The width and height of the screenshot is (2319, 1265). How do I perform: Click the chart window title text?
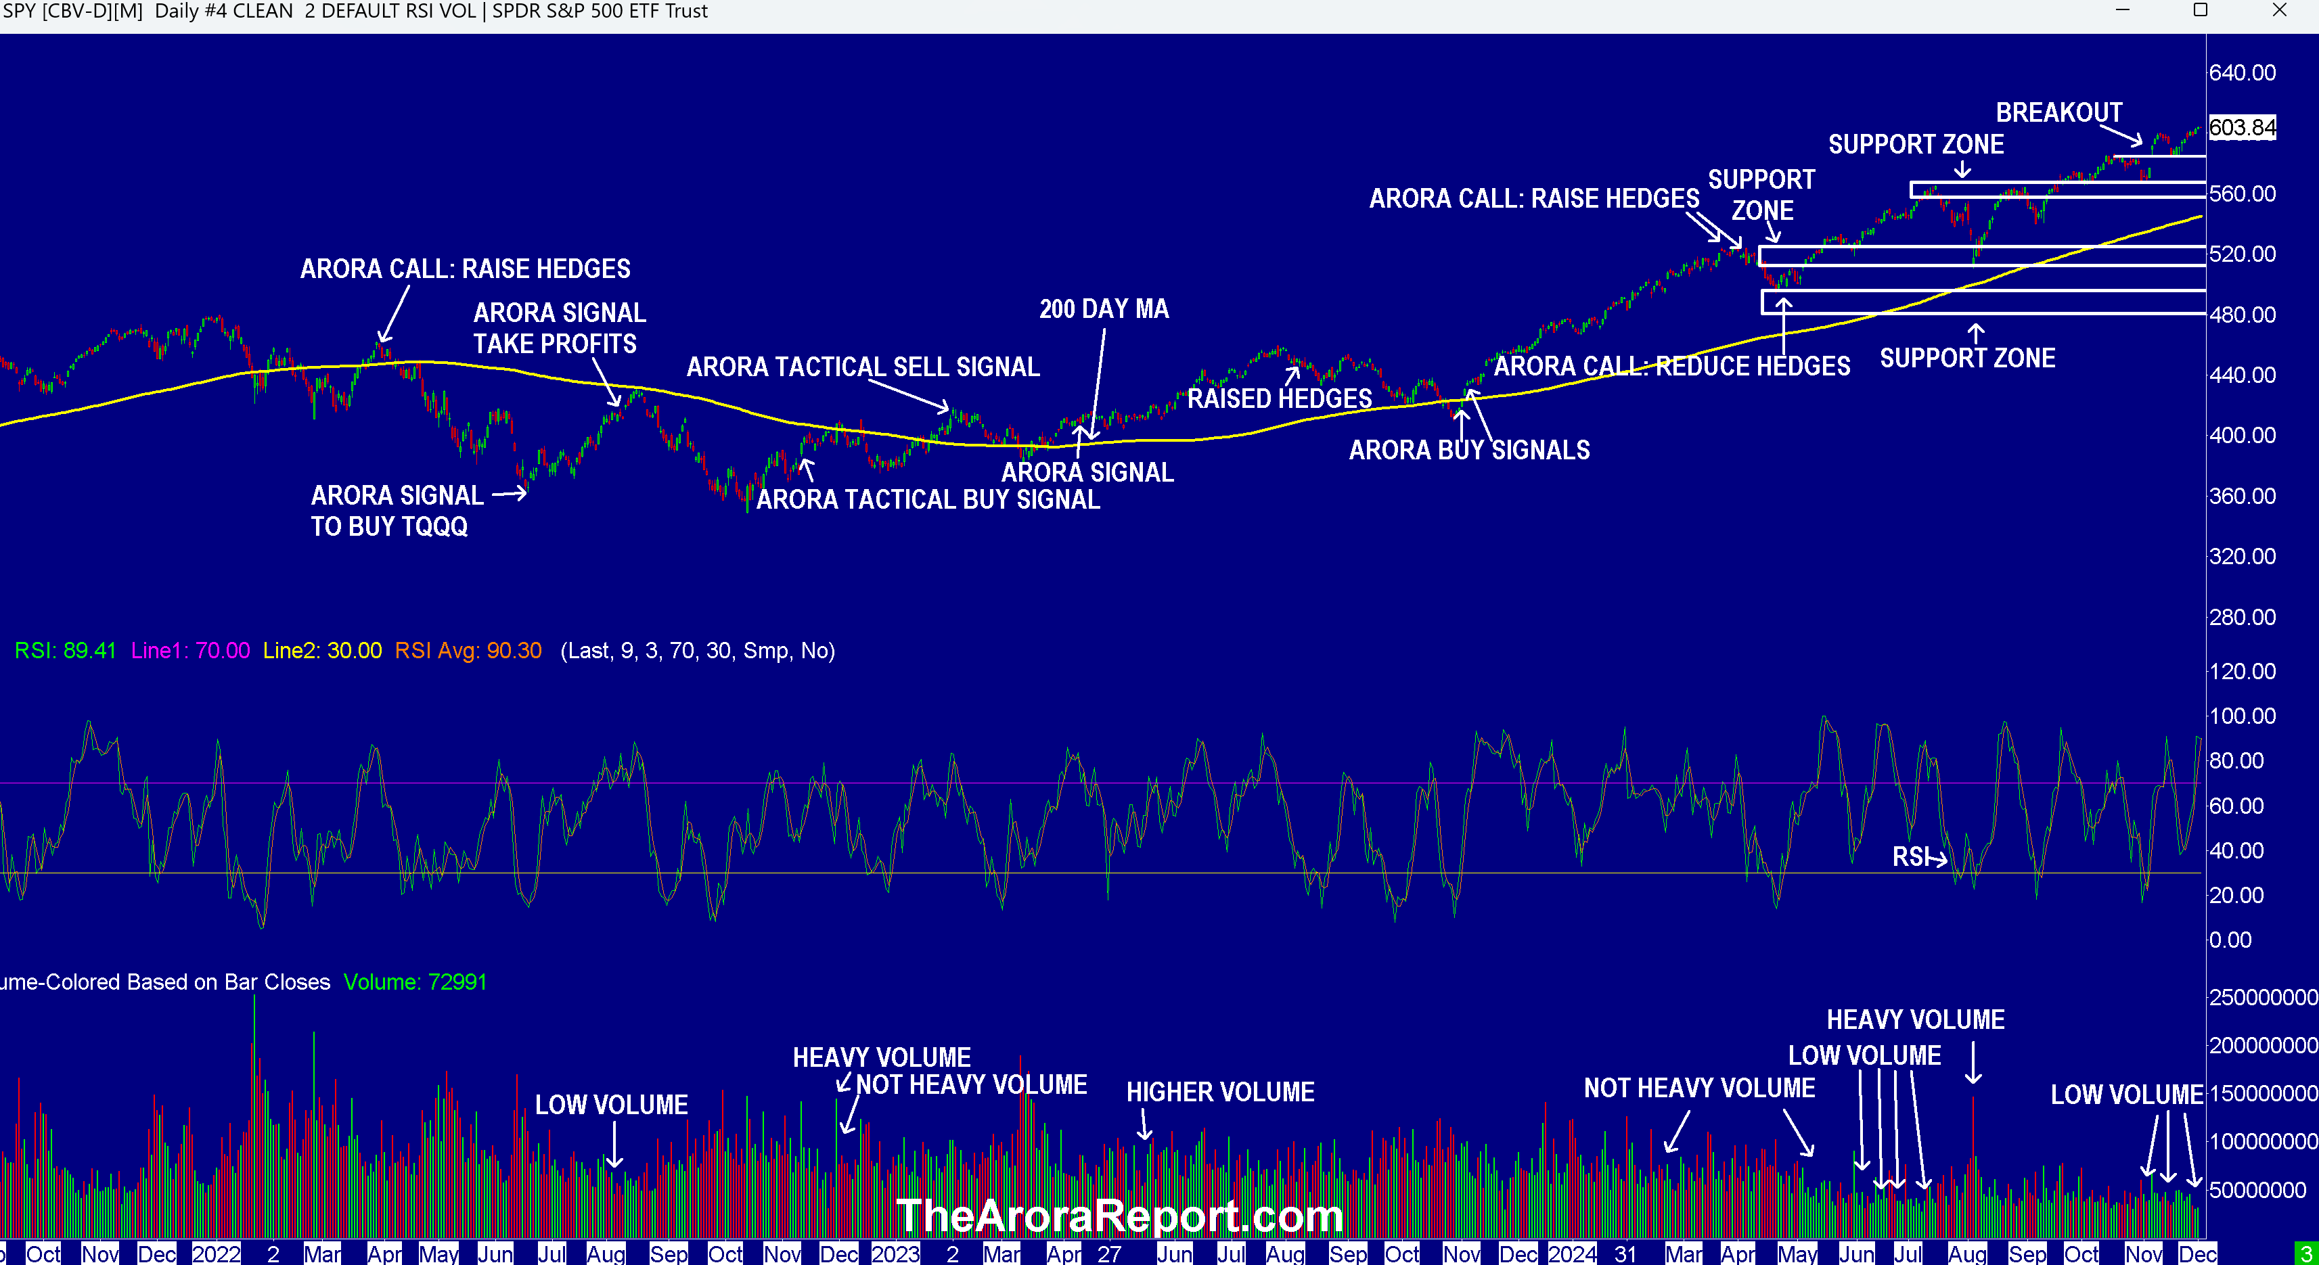pyautogui.click(x=355, y=11)
